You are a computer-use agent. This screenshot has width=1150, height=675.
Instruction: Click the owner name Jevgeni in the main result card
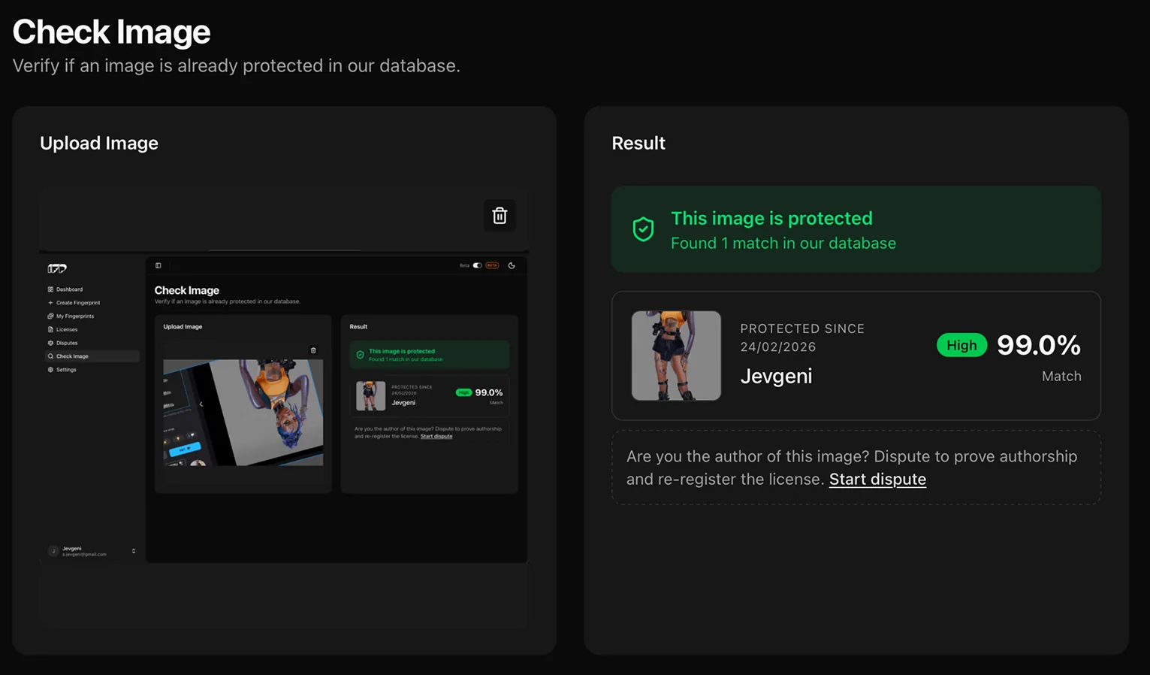point(776,376)
